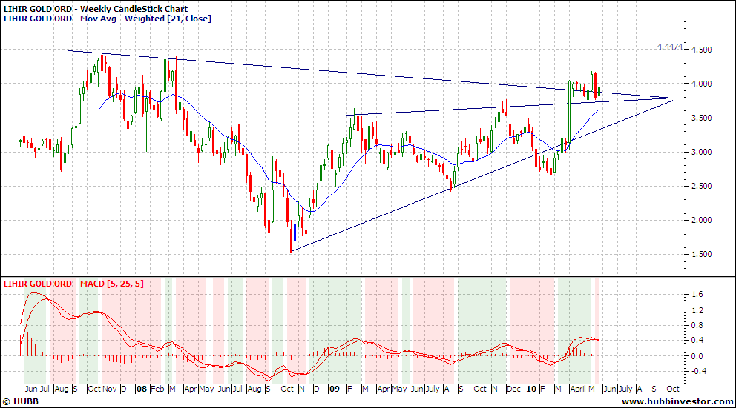Click the 1.6 MACD axis label
This screenshot has width=736, height=408.
point(697,295)
